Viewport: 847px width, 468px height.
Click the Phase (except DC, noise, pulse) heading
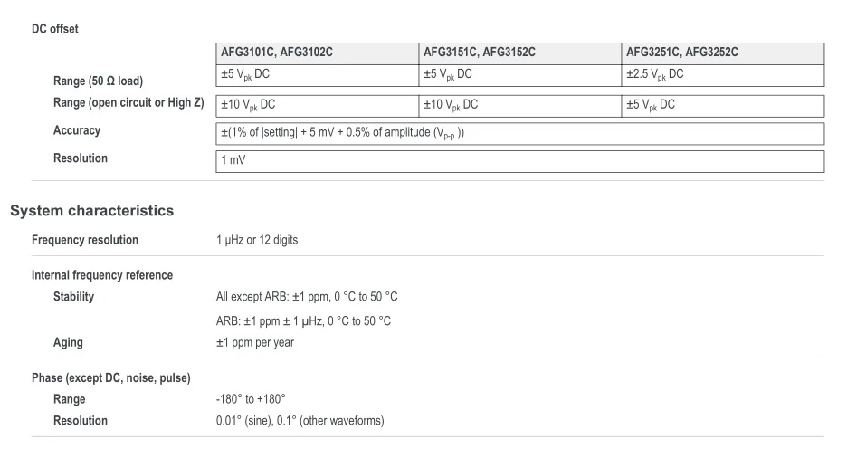coord(110,377)
